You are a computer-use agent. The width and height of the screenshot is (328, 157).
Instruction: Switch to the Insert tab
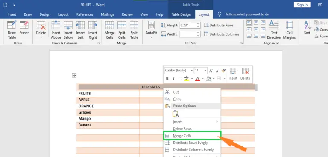12,14
